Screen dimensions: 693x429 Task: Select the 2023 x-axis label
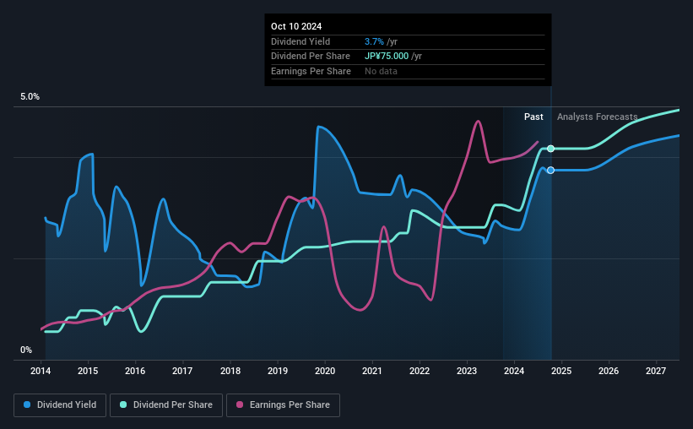[467, 371]
